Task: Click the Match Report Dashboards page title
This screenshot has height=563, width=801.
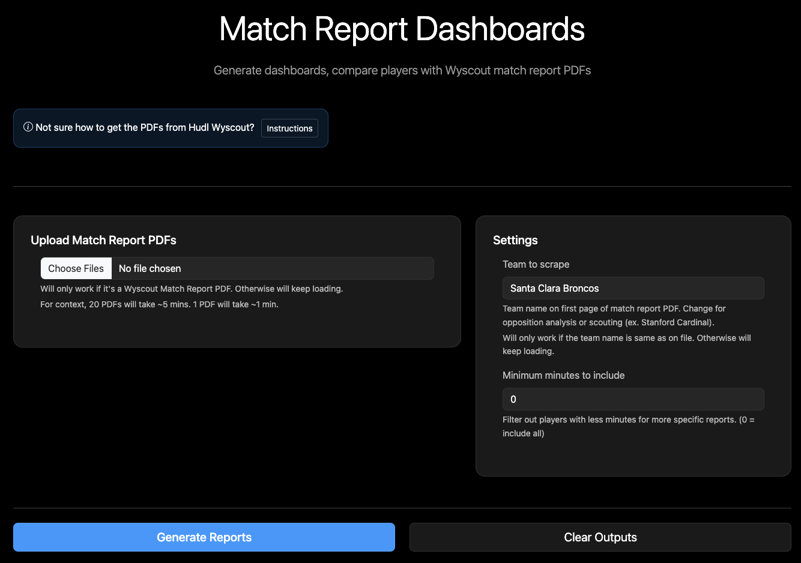Action: (402, 29)
